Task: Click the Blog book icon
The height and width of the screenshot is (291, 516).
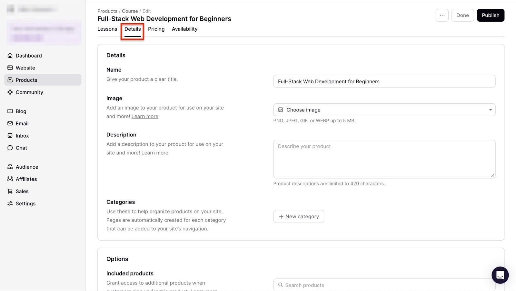Action: pos(10,111)
